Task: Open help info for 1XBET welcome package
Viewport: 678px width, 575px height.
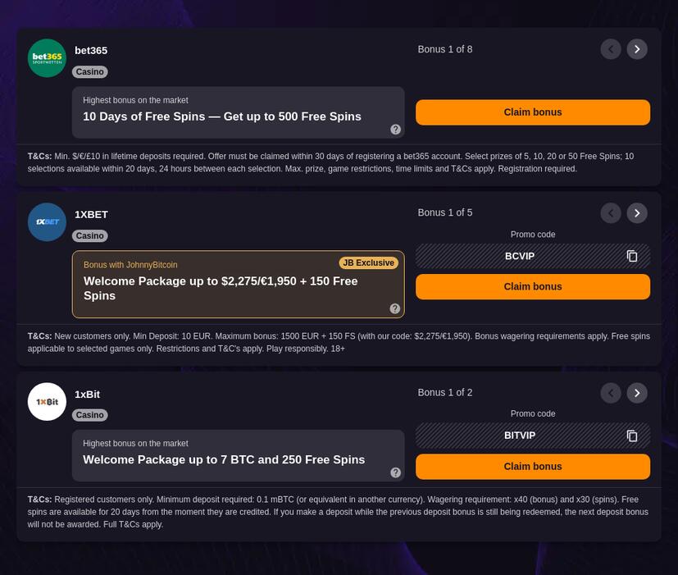Action: (394, 308)
